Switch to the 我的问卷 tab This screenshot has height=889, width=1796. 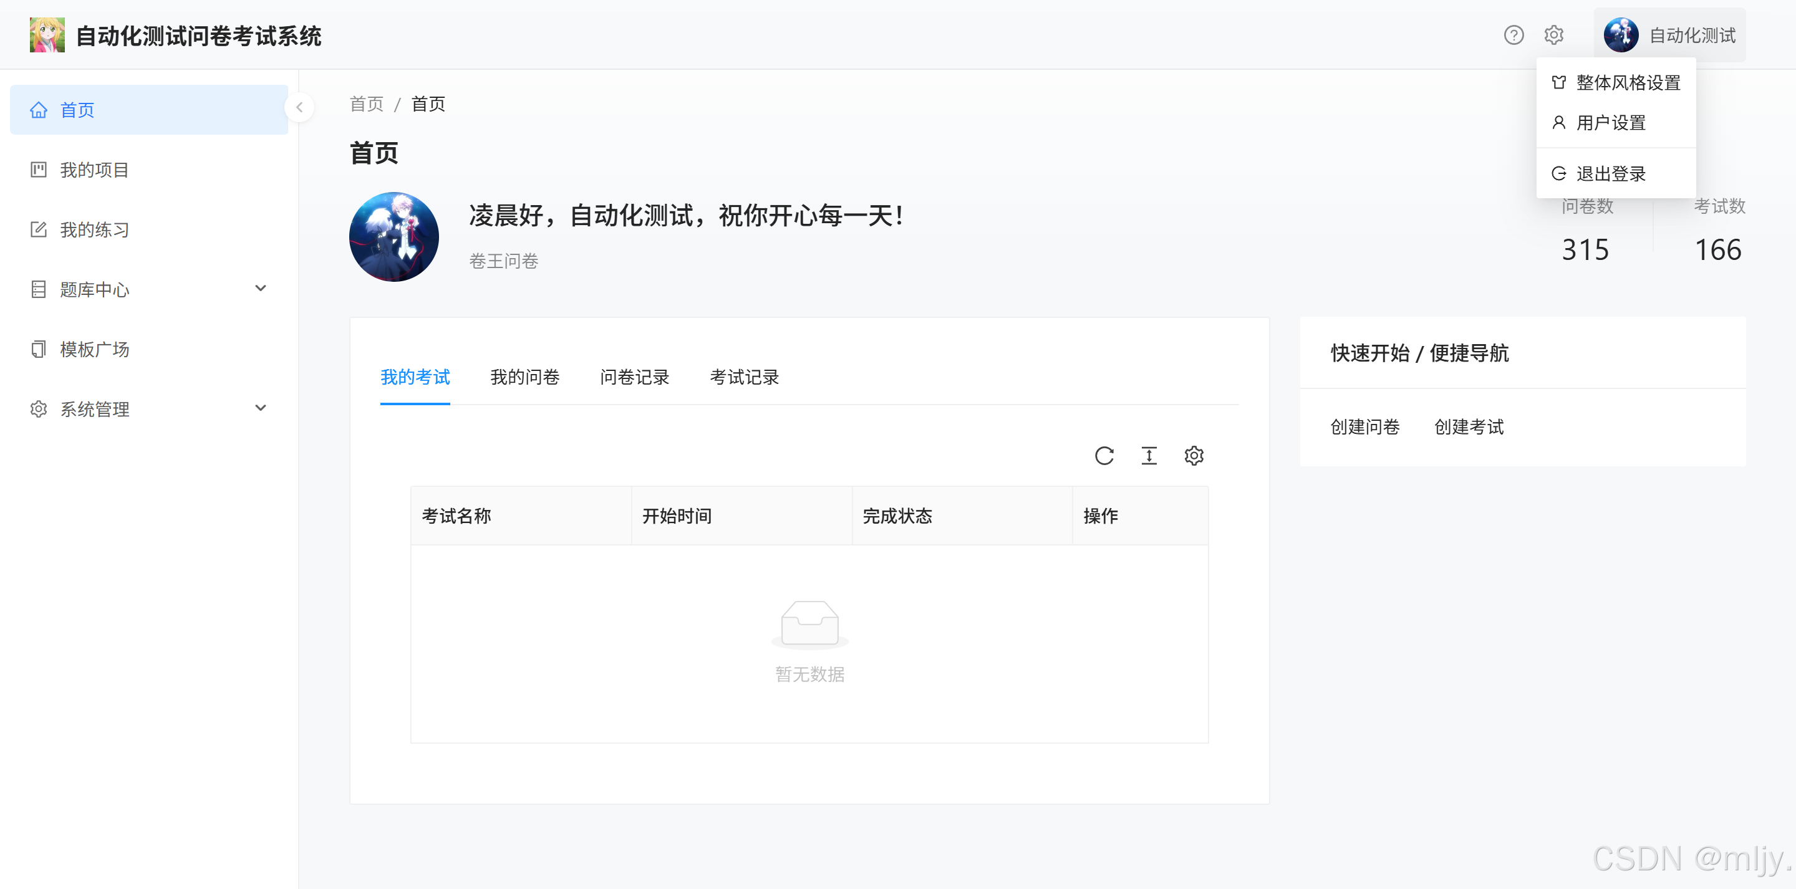(524, 377)
